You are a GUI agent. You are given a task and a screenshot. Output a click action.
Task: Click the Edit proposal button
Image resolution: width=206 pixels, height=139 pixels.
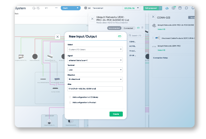pyautogui.click(x=151, y=8)
